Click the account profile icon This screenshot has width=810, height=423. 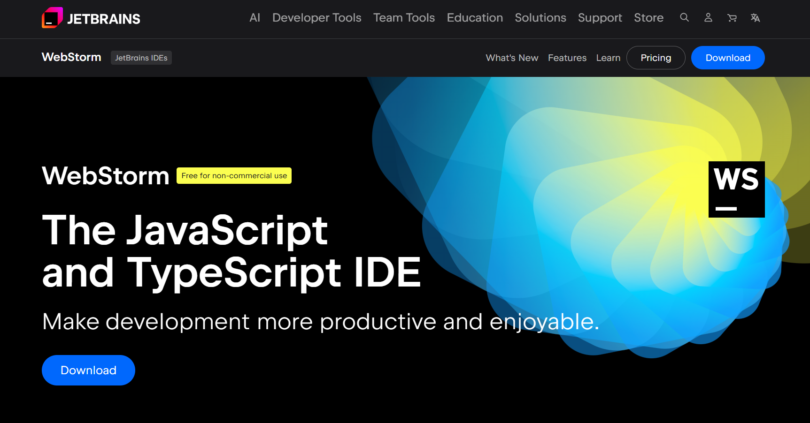(708, 18)
